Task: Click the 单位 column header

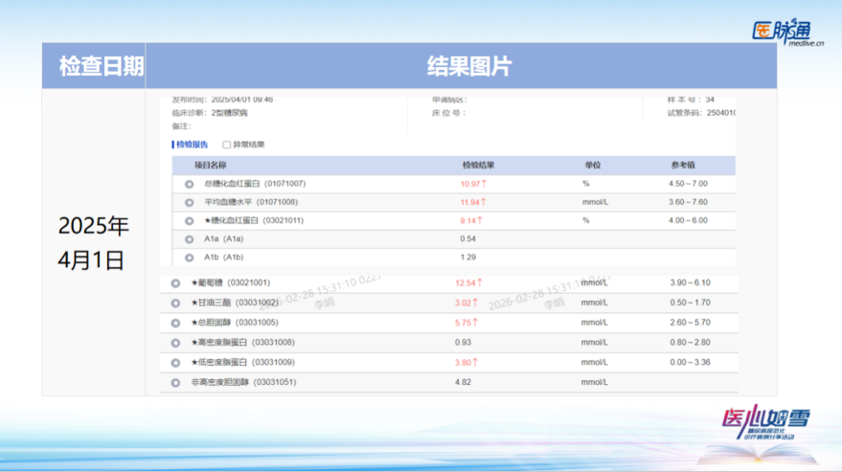Action: click(x=592, y=165)
